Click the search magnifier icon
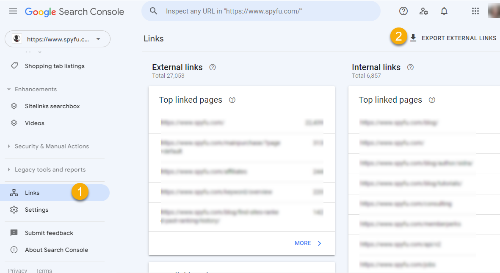Screen dimensions: 500x273 point(153,11)
